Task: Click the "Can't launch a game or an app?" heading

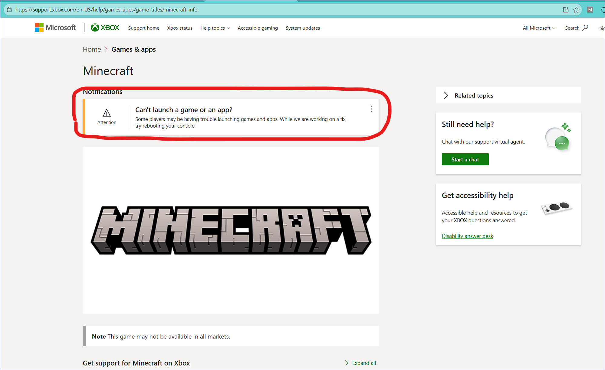Action: pos(184,110)
